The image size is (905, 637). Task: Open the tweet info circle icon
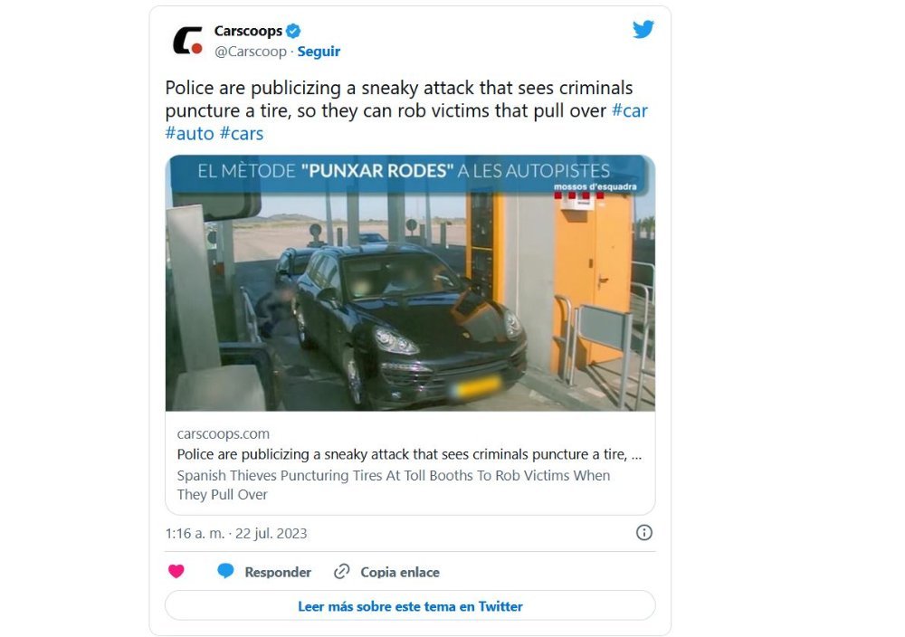644,533
